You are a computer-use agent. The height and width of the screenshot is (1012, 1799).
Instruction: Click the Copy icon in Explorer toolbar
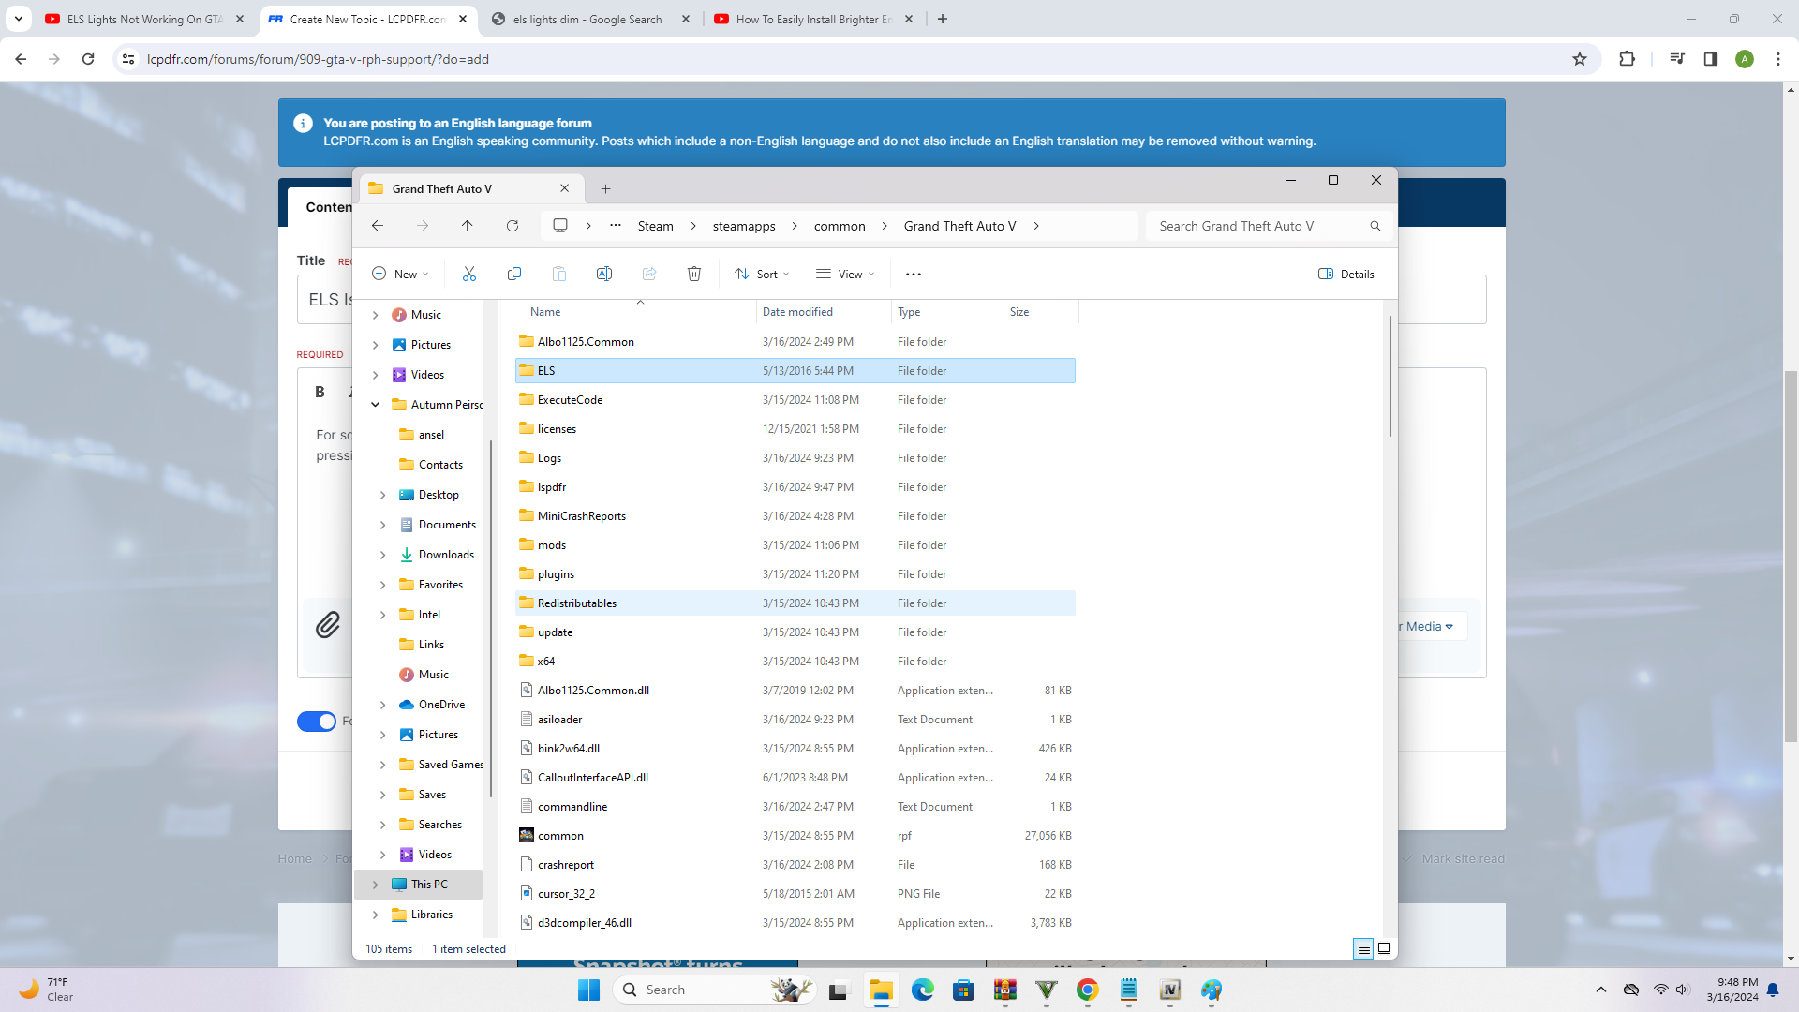coord(514,274)
